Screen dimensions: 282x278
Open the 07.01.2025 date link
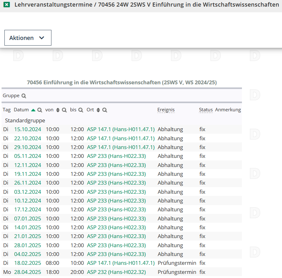point(27,219)
